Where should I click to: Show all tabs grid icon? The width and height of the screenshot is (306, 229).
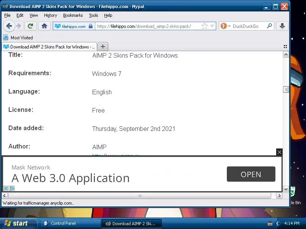click(285, 47)
